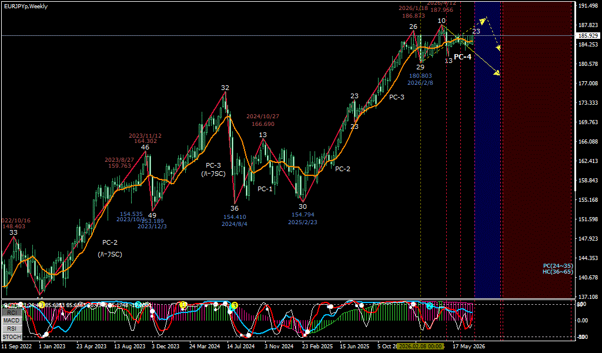The image size is (602, 353).
Task: Click the 187.956 high price label
Action: [442, 10]
